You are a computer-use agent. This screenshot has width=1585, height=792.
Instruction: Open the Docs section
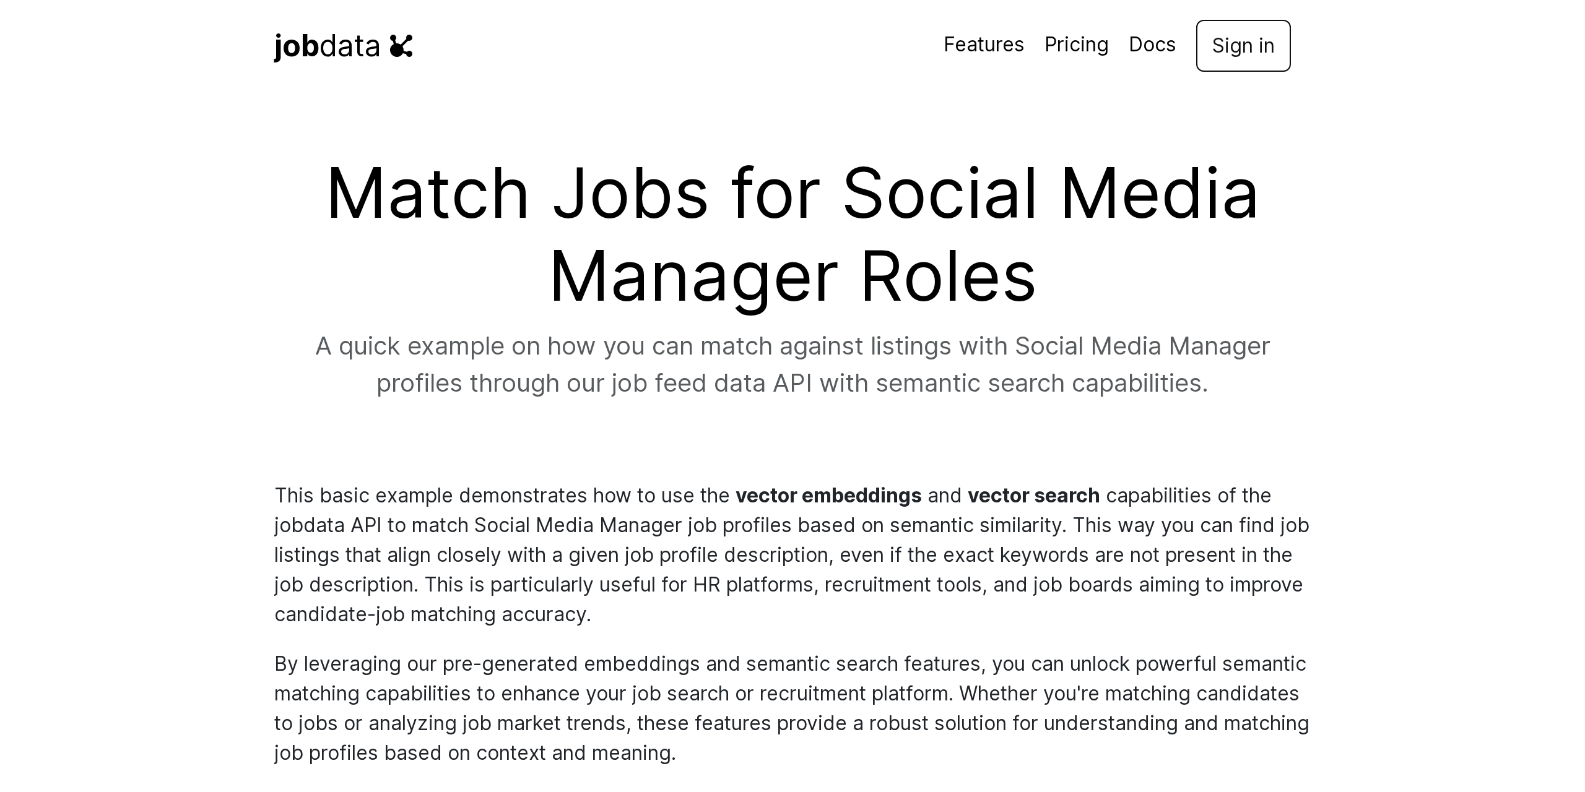(x=1152, y=45)
